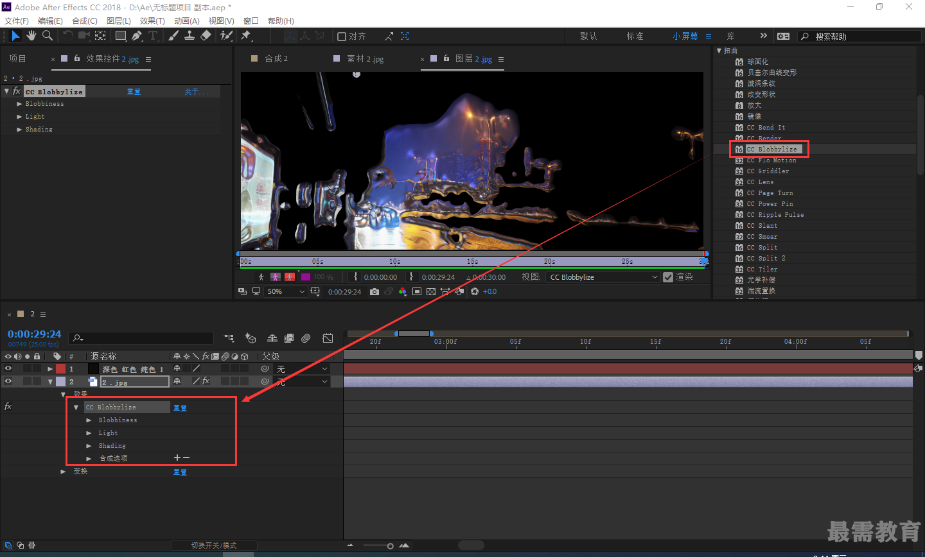
Task: Toggle the transparency grid in the viewer
Action: pyautogui.click(x=431, y=291)
